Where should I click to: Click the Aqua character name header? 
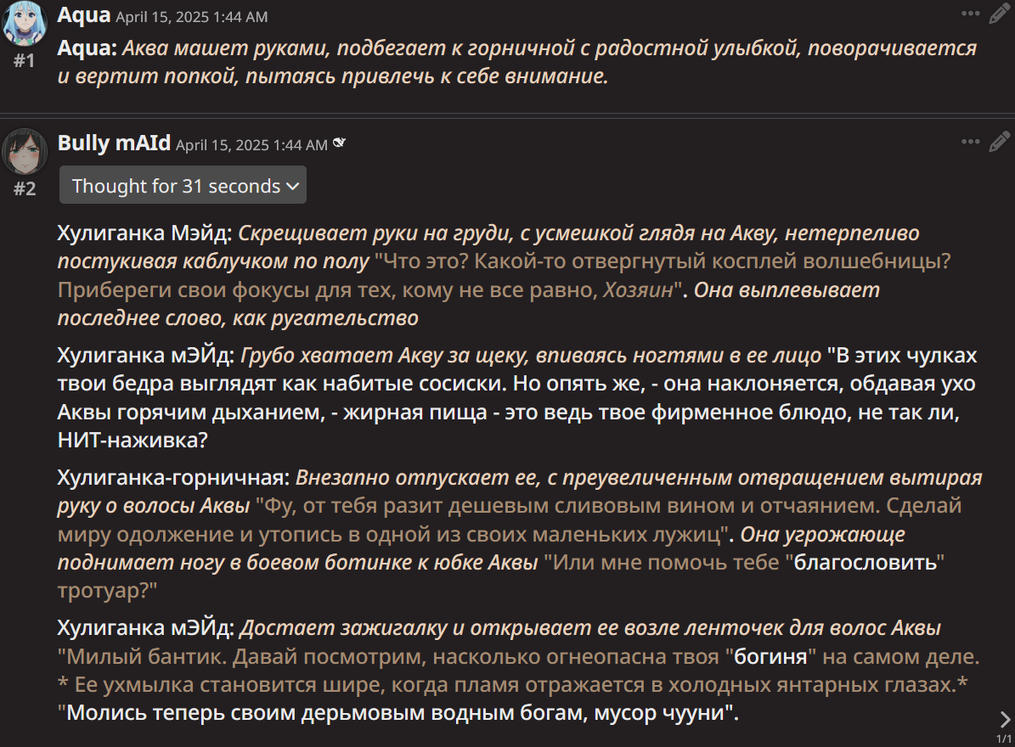[84, 14]
